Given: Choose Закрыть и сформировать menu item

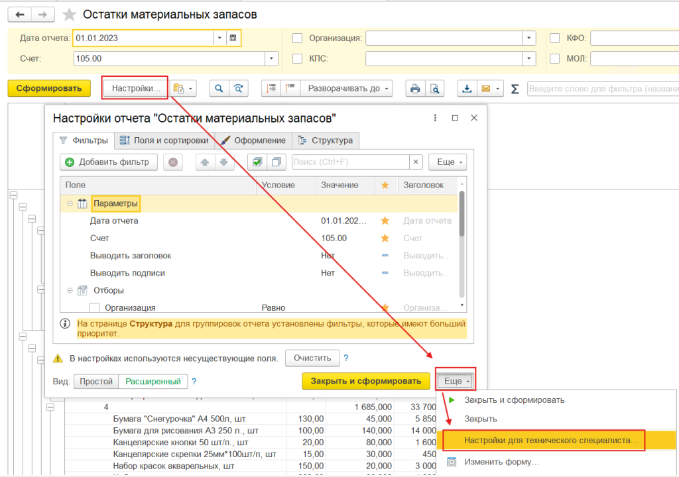Looking at the screenshot, I should click(x=515, y=400).
